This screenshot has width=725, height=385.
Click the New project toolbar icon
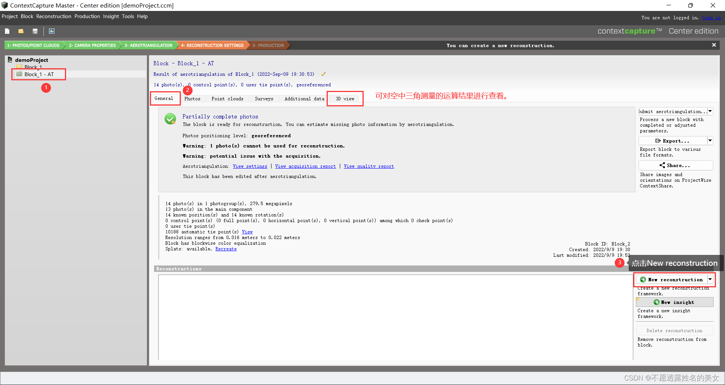(x=7, y=31)
